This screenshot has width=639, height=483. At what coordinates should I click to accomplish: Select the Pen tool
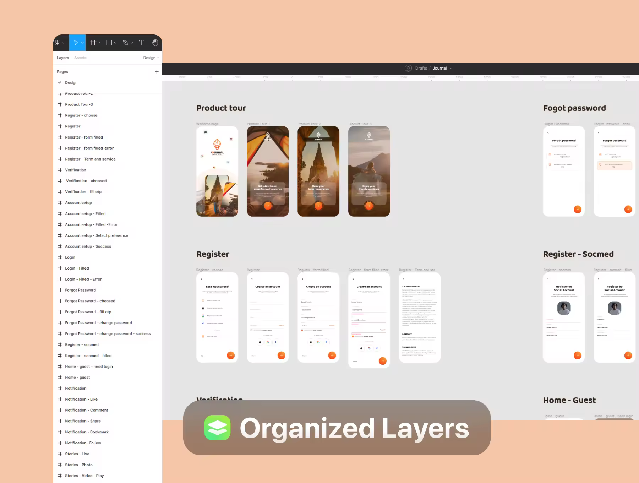coord(125,43)
